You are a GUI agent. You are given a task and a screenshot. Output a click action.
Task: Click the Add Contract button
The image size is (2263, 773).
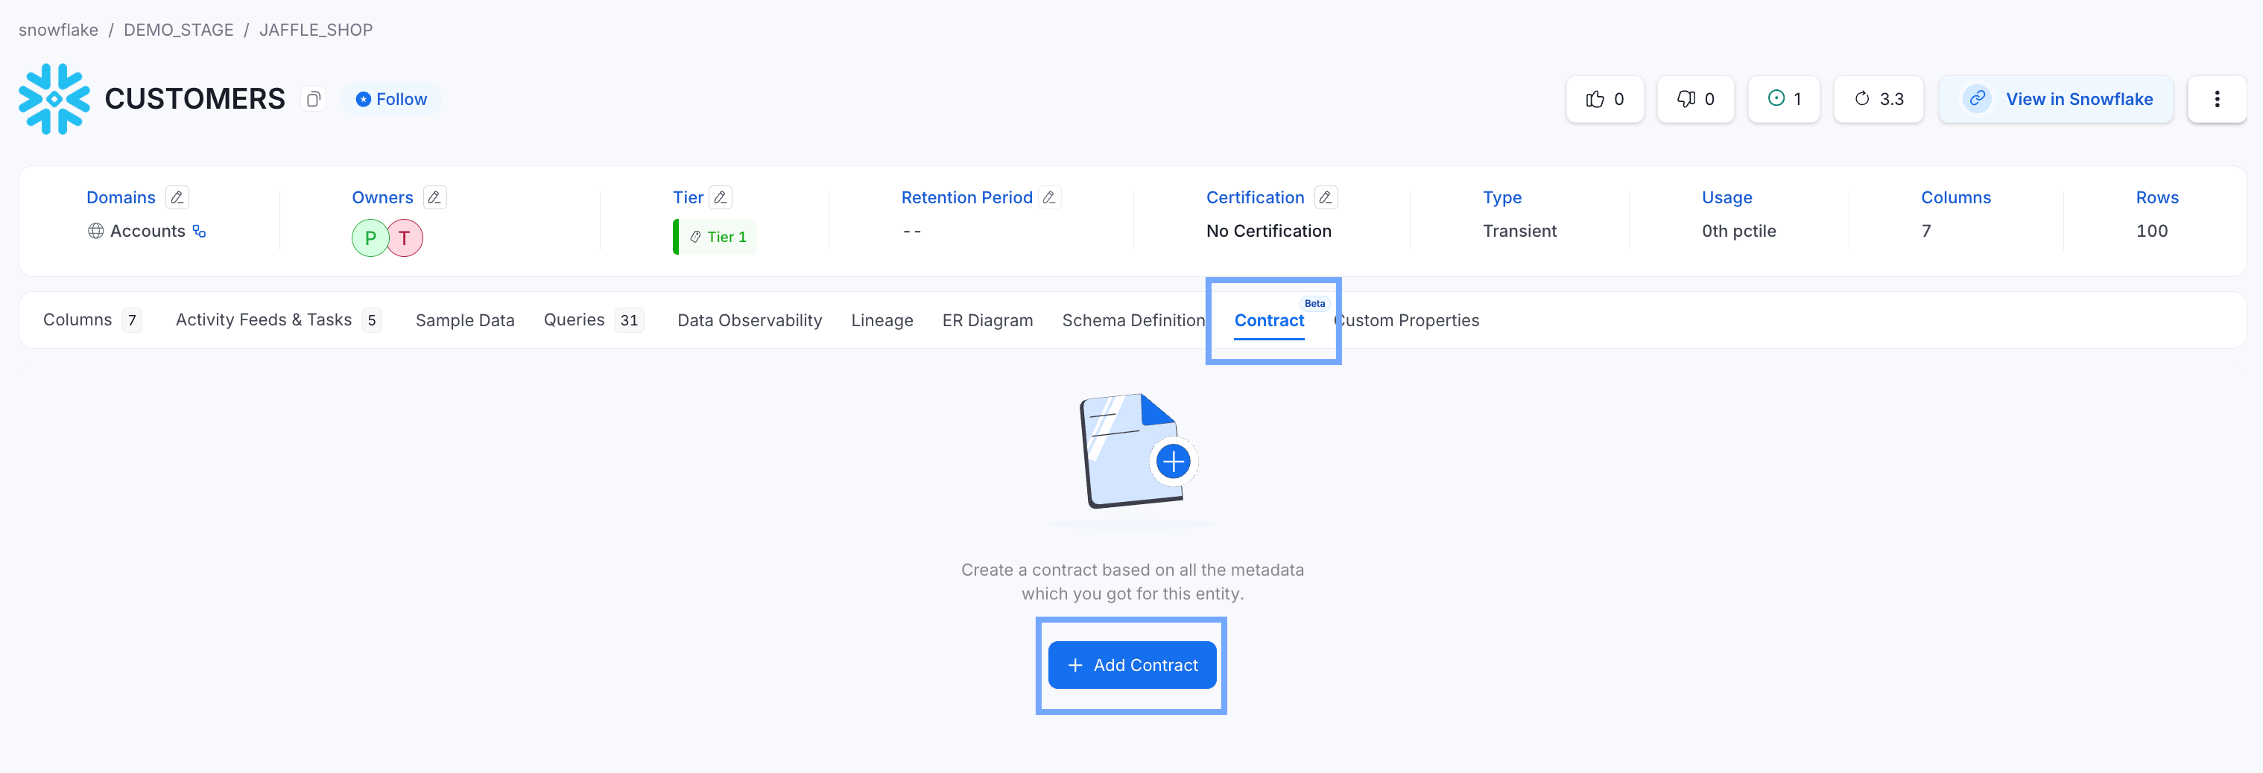point(1131,665)
